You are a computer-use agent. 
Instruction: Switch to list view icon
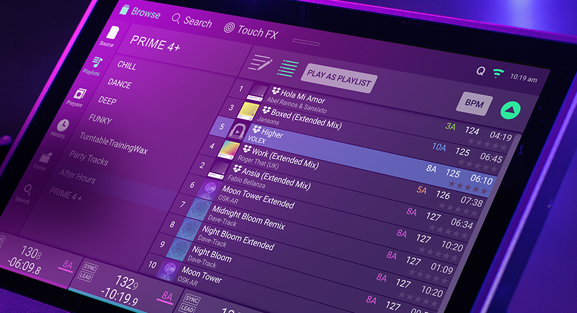click(x=288, y=69)
